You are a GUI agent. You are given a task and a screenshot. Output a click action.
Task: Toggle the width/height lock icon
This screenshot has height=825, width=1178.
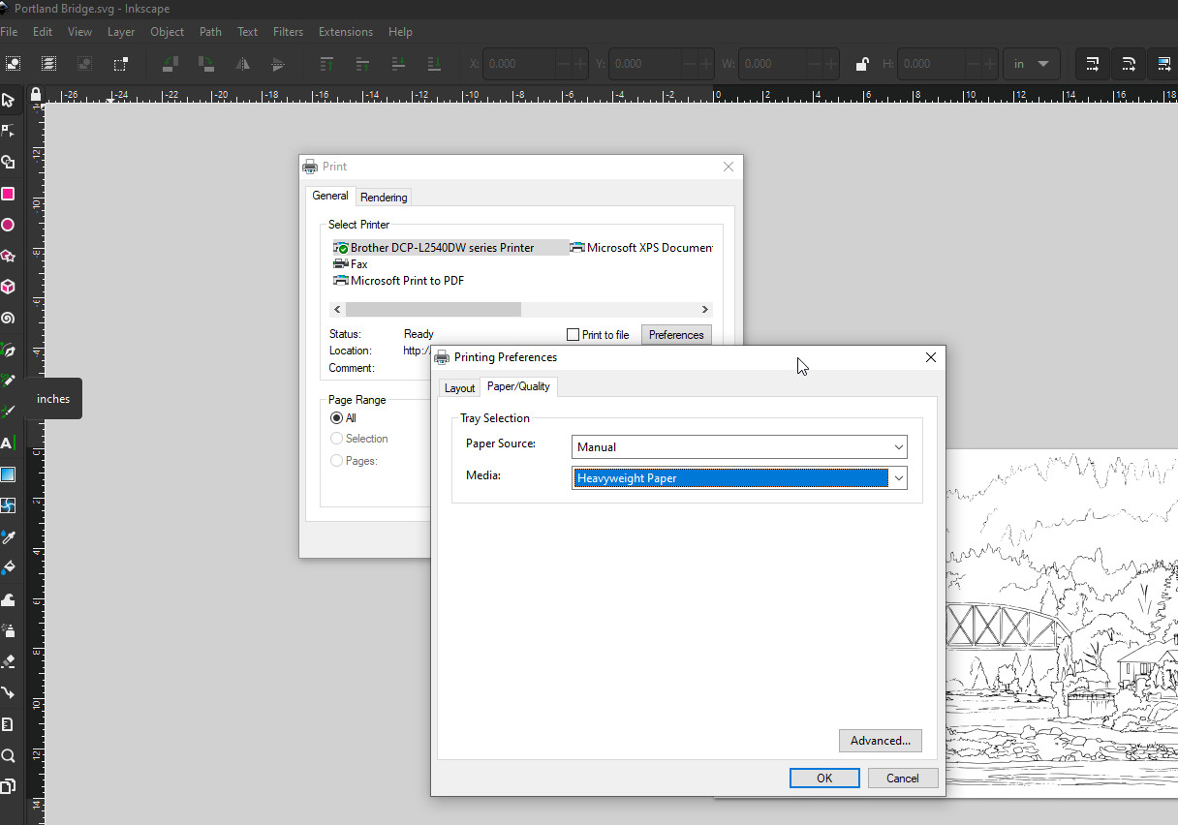pyautogui.click(x=861, y=65)
